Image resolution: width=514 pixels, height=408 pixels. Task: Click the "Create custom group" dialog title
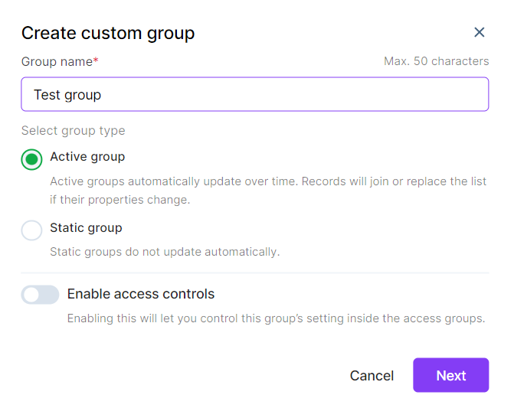(108, 33)
